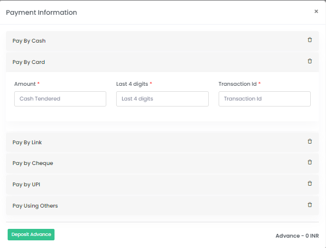Click the Transaction Id field label
The width and height of the screenshot is (326, 248).
point(238,84)
